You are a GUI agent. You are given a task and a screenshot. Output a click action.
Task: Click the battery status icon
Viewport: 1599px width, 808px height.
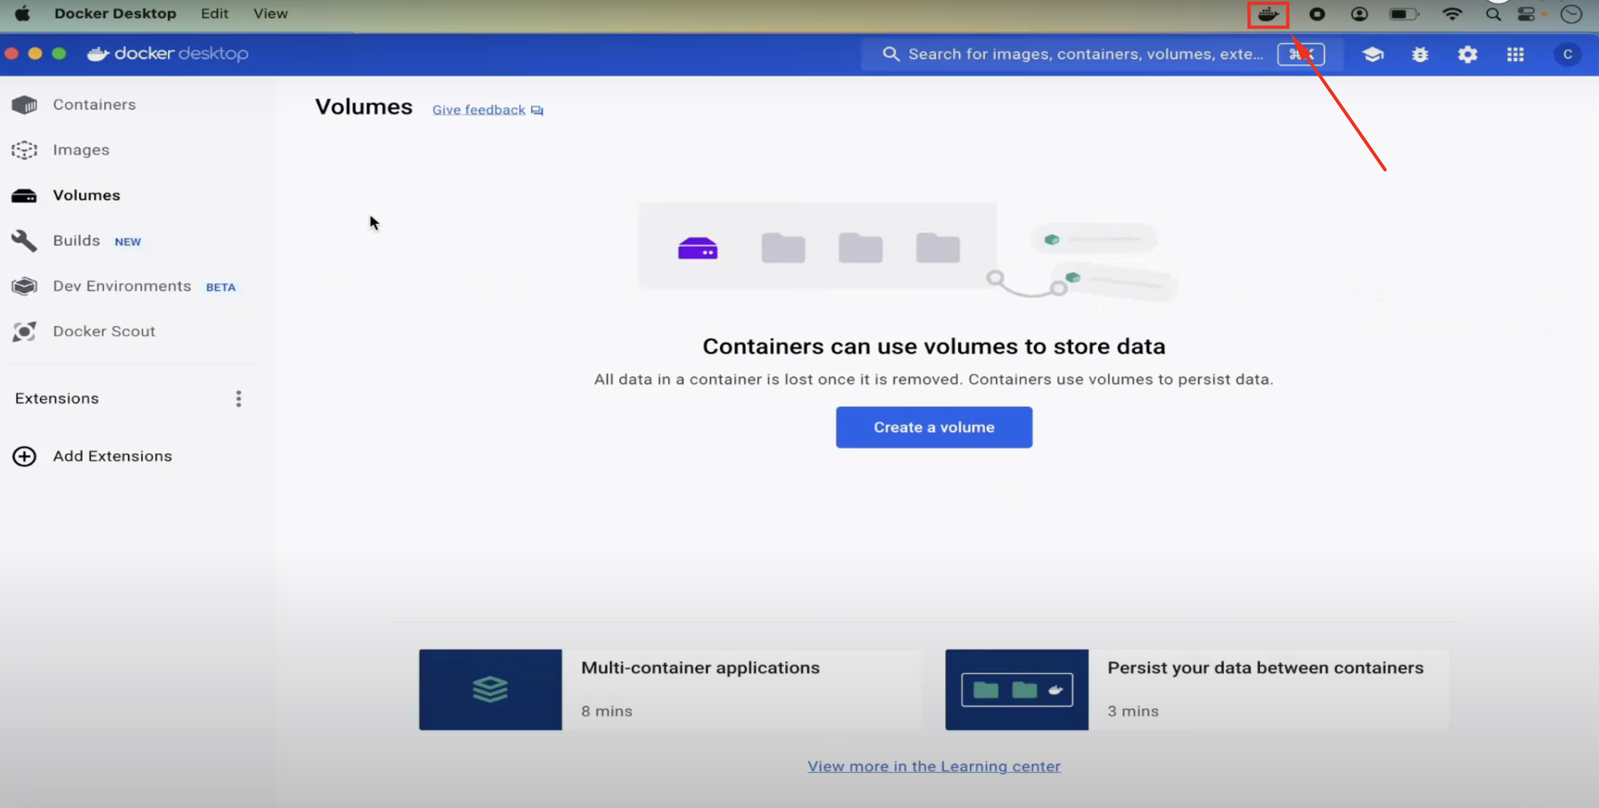pos(1403,15)
